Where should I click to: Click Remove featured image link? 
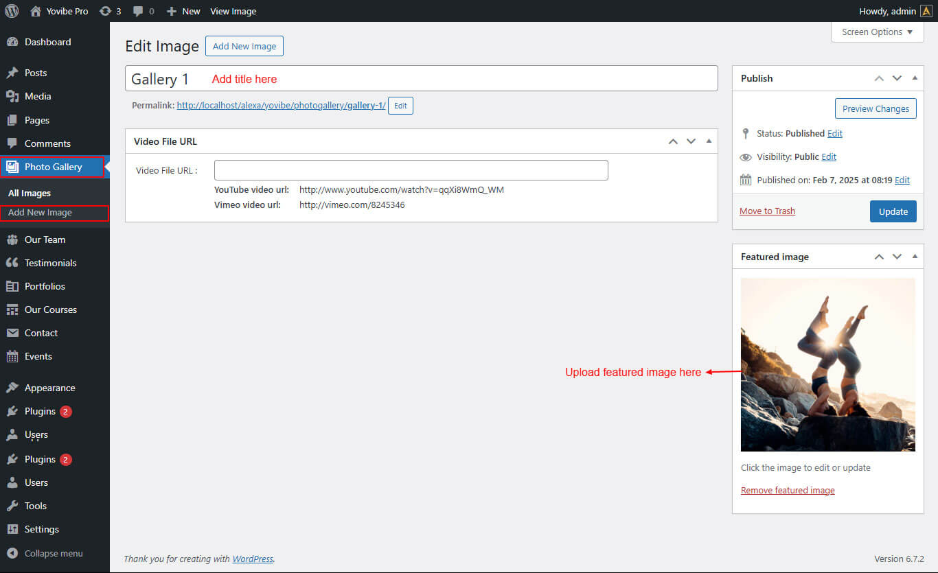pyautogui.click(x=788, y=491)
